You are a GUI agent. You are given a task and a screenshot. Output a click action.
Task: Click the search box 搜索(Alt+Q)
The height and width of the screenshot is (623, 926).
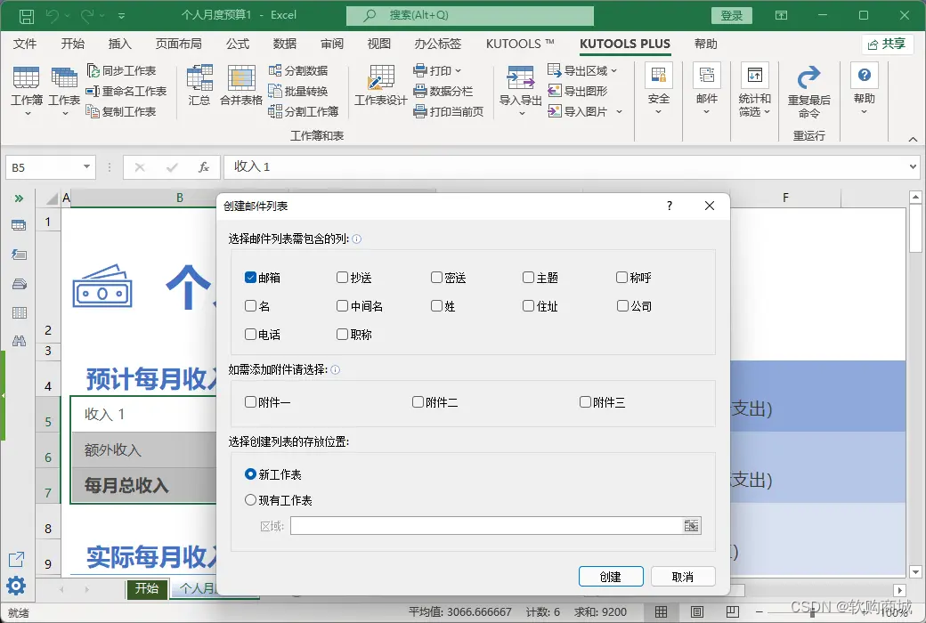pos(469,15)
